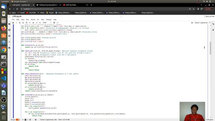
Task: Open the property inspector gears icon on right
Action: click(213, 24)
